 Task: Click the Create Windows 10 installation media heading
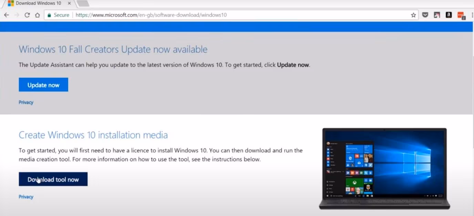coord(93,135)
